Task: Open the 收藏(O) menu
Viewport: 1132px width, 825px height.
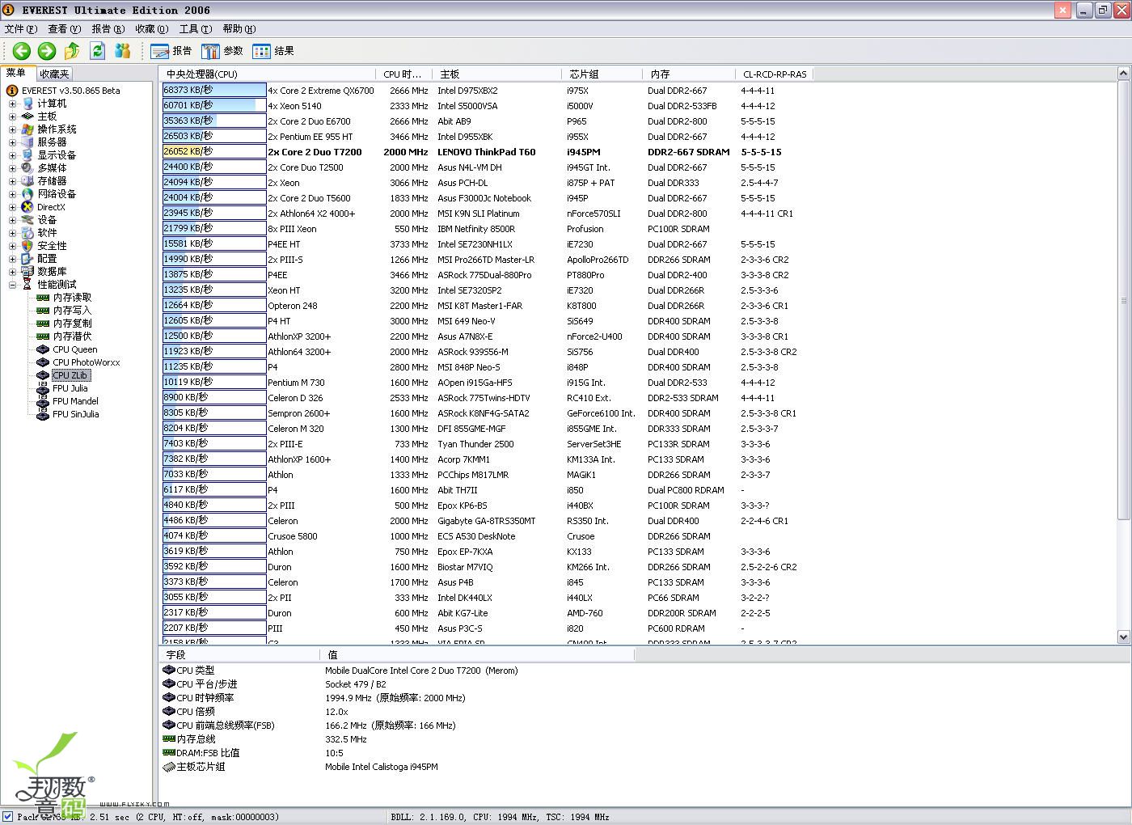Action: [x=152, y=29]
